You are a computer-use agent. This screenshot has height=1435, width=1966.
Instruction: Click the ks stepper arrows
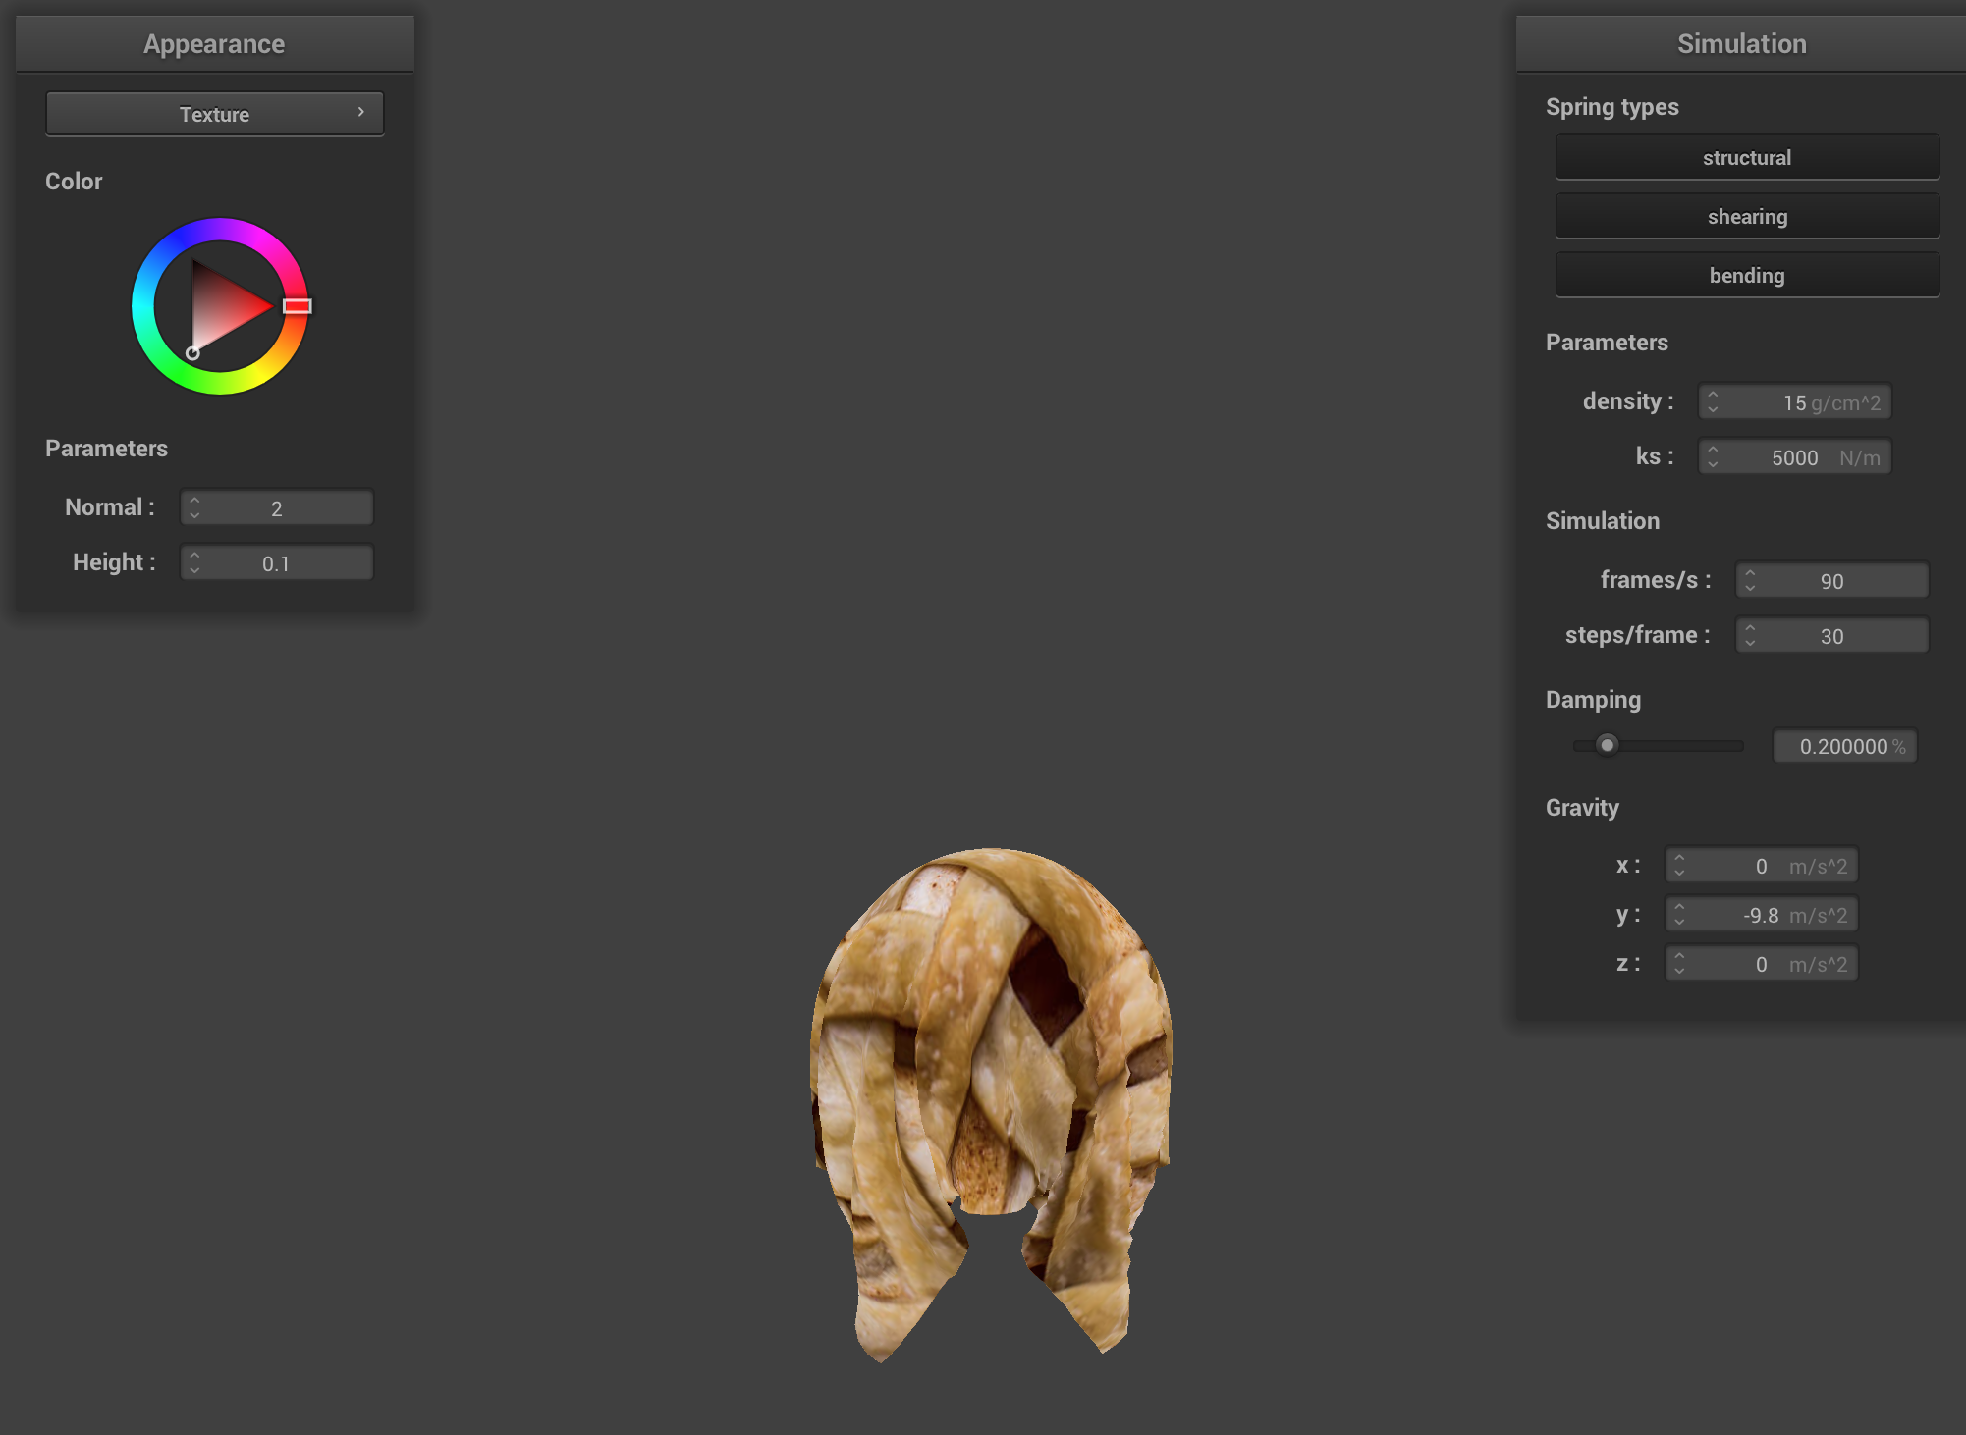coord(1713,456)
